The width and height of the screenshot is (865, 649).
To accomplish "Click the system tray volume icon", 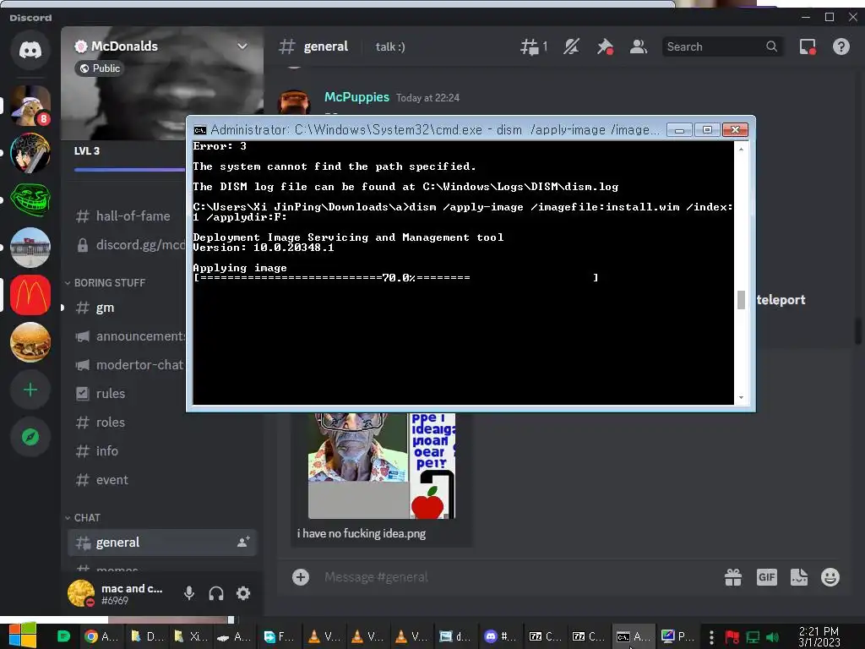I will [773, 637].
